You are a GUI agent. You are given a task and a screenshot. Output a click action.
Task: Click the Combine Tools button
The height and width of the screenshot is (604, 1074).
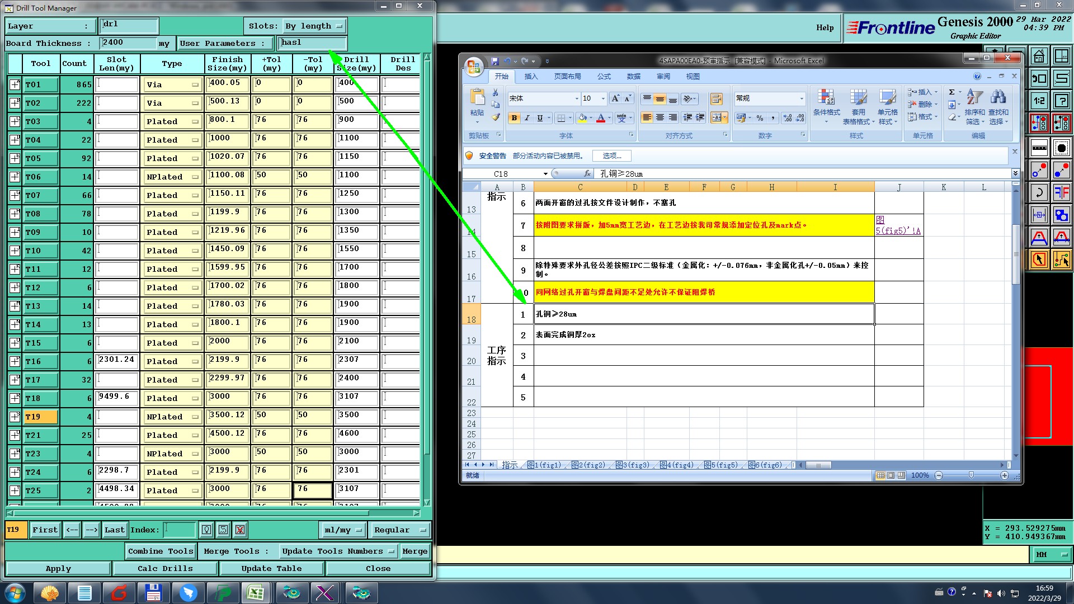click(161, 551)
